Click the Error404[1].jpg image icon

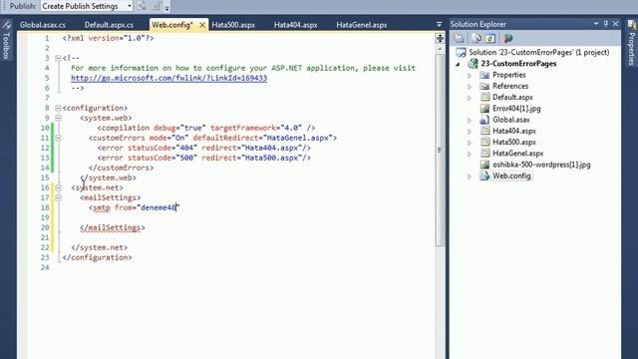[x=484, y=109]
